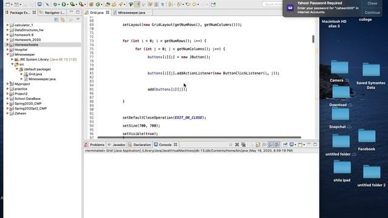Toggle Link with Editor in Package Explorer

tap(63, 20)
